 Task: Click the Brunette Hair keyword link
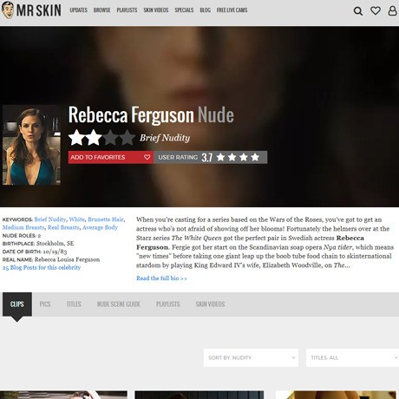[x=106, y=219]
